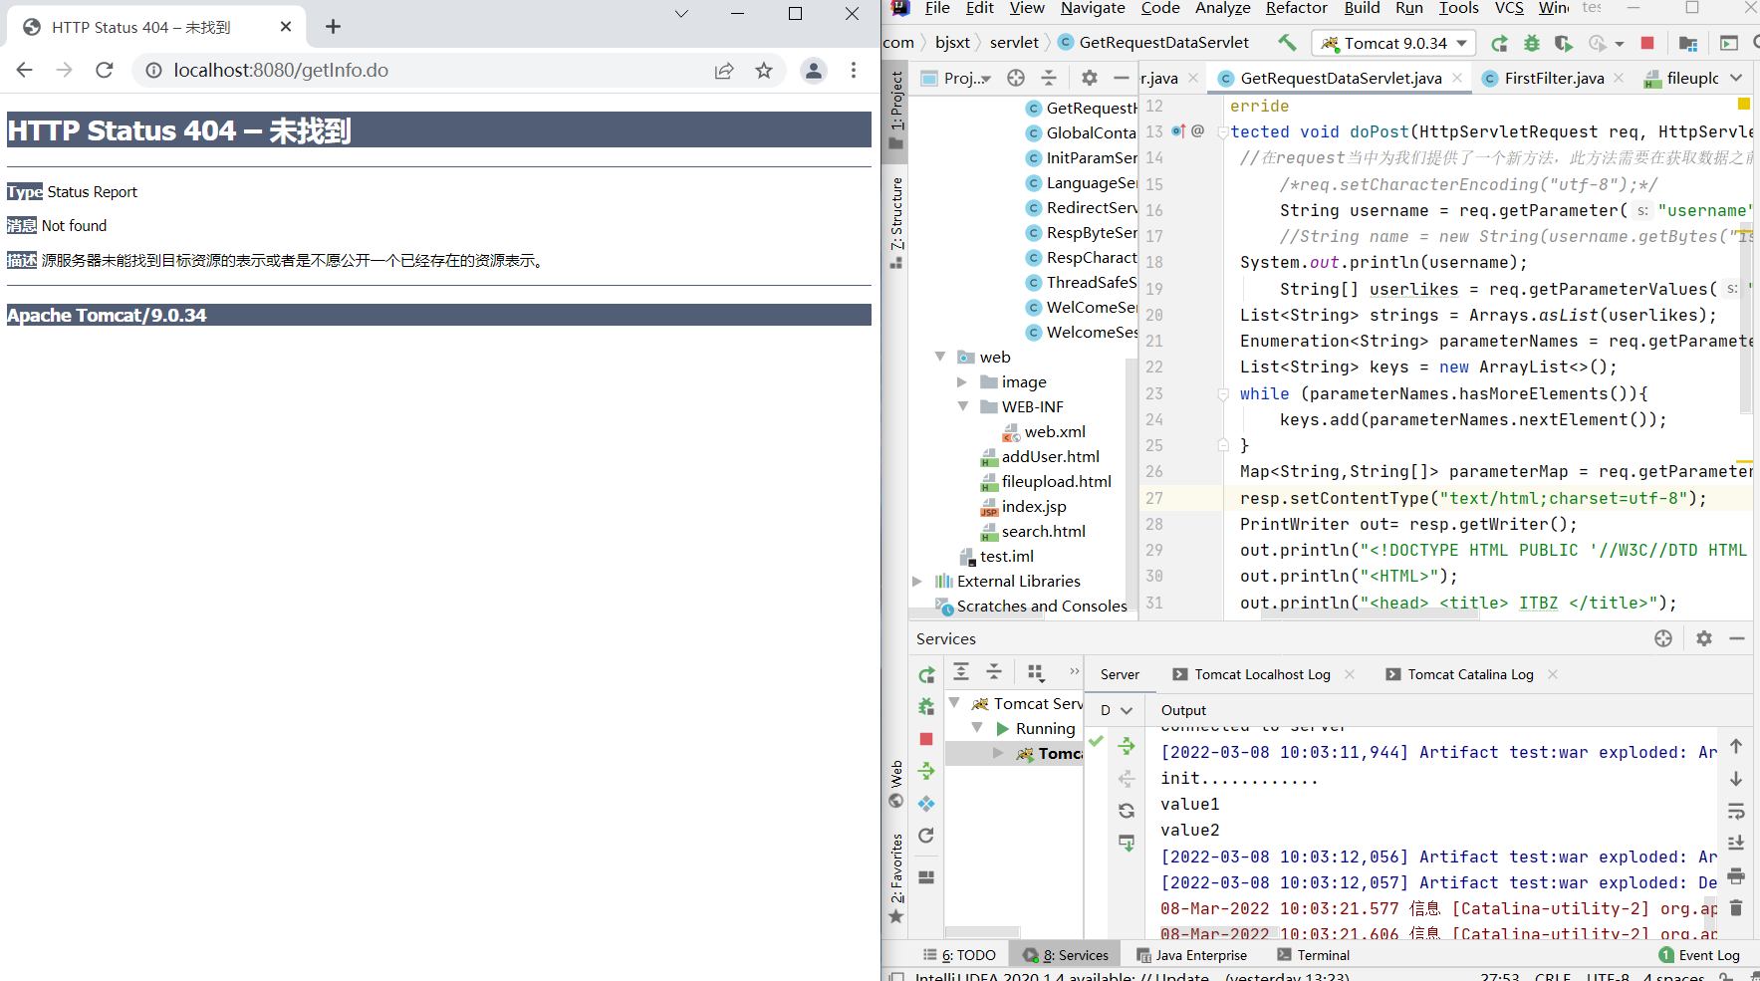Open the Build menu
The image size is (1760, 981).
point(1362,8)
